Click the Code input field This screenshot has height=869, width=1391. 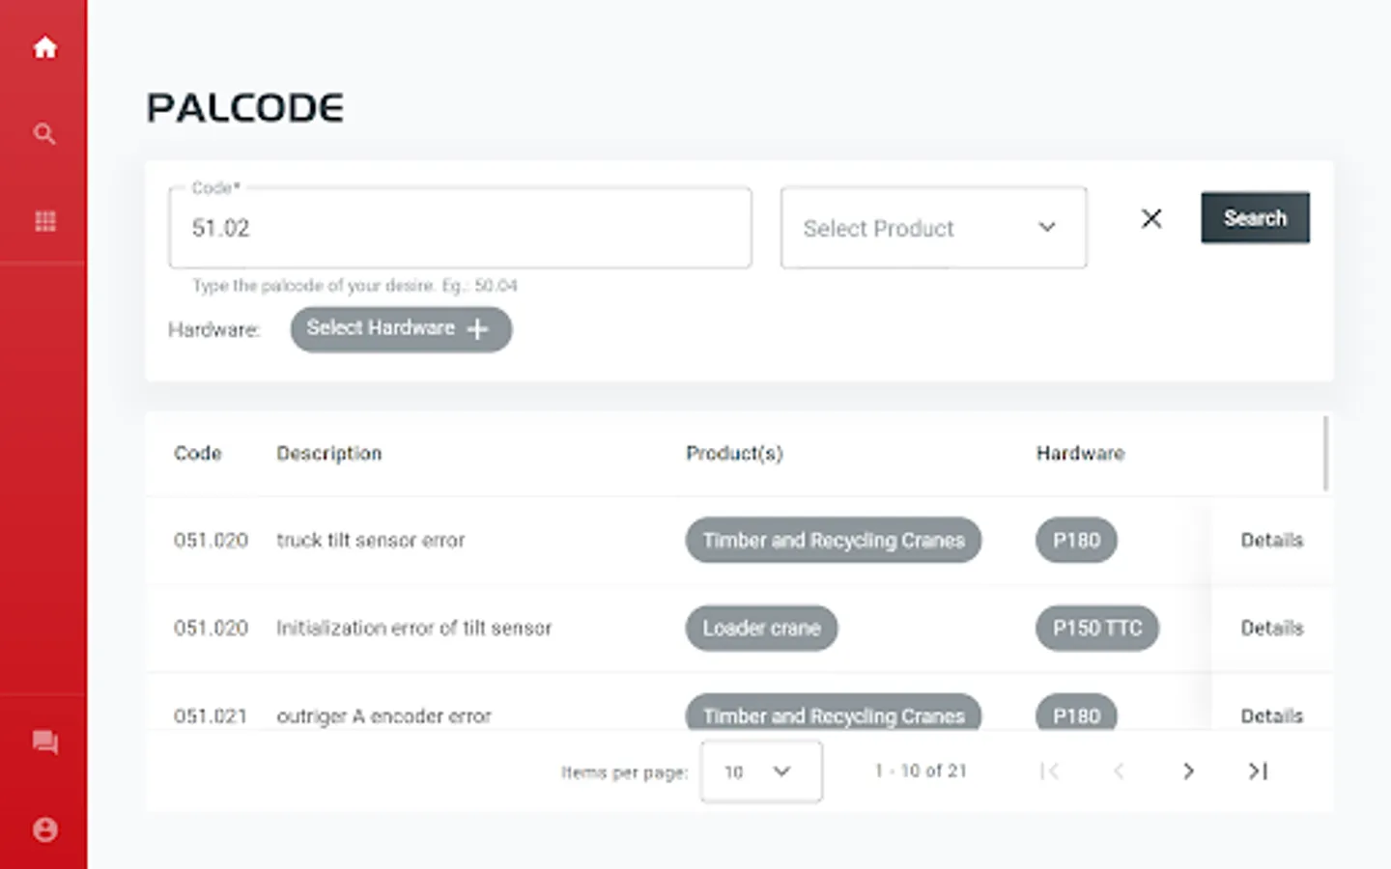click(x=460, y=228)
